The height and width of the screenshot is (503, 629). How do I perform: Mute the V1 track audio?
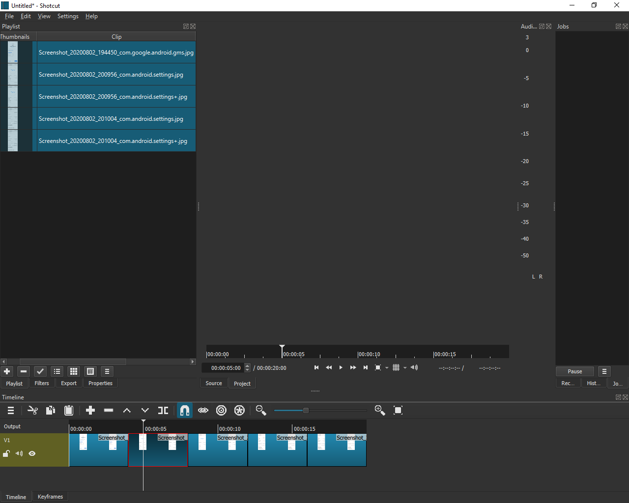click(19, 453)
